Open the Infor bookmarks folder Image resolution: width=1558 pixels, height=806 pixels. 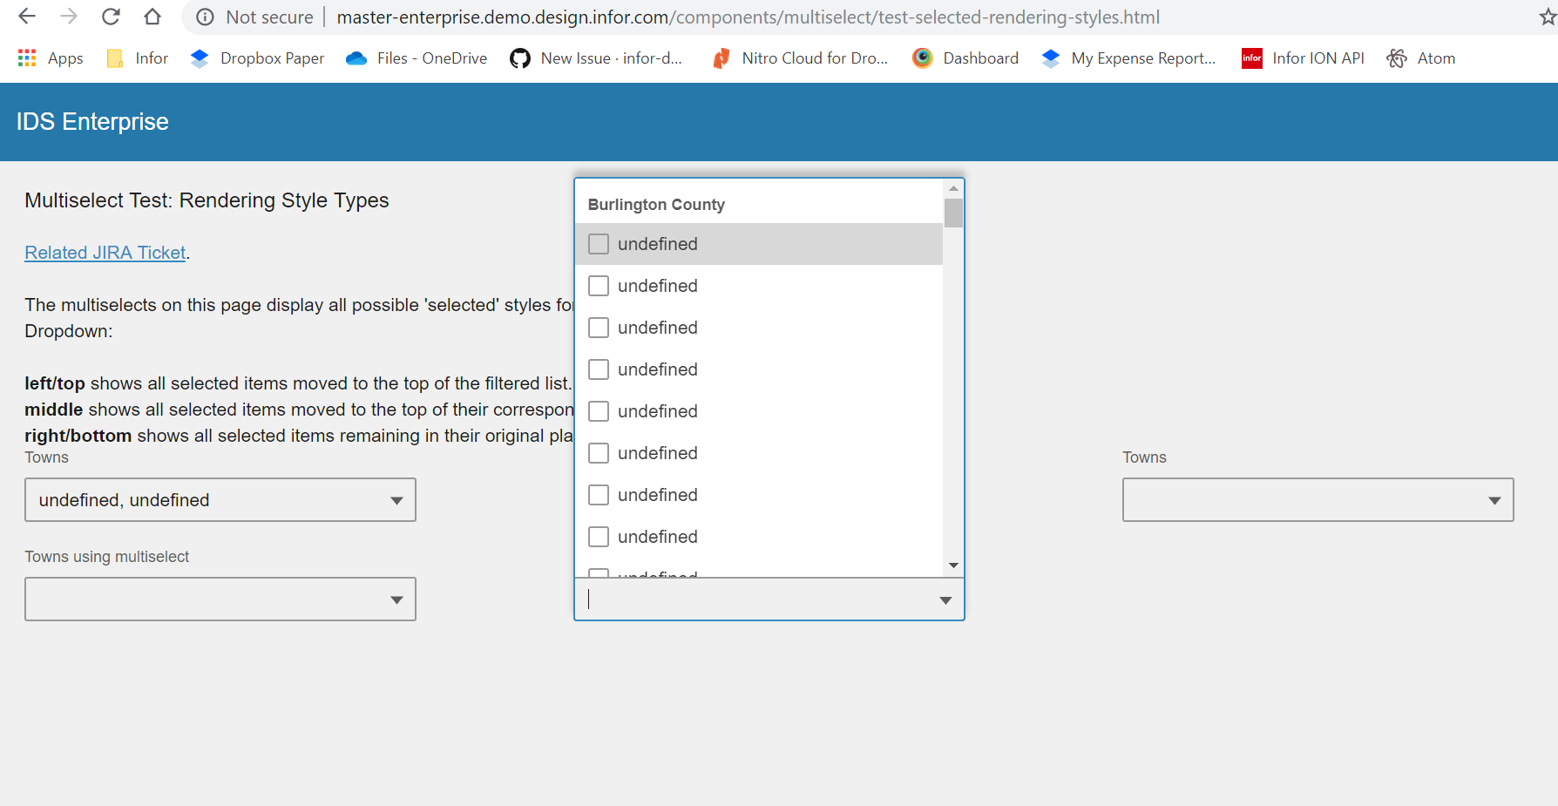coord(138,58)
